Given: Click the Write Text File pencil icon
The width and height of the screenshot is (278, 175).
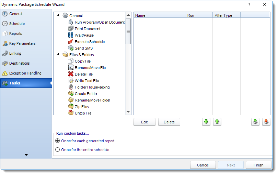Looking at the screenshot, I should coord(71,81).
